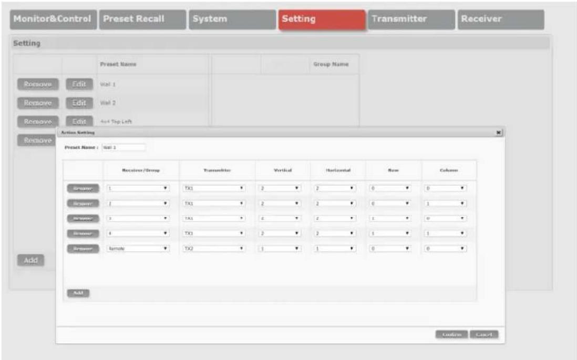This screenshot has height=360, width=577.
Task: Open Row dropdown in receiver 3 row
Action: [x=390, y=218]
